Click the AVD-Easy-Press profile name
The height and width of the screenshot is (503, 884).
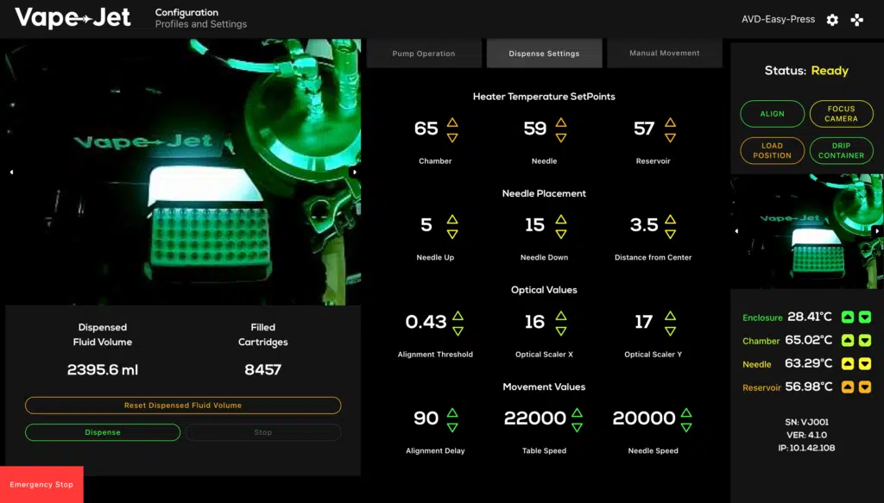pyautogui.click(x=778, y=19)
